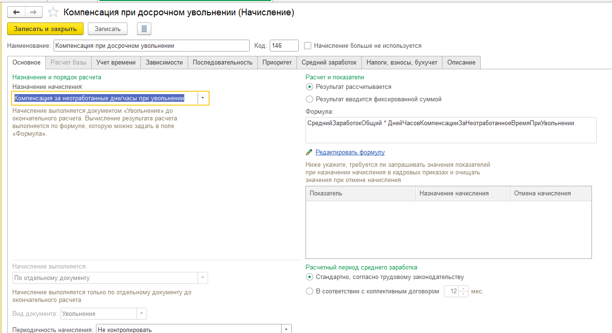Screen dimensions: 612x333
Task: Select Результат вводится фиксированной суммой option
Action: coord(309,99)
